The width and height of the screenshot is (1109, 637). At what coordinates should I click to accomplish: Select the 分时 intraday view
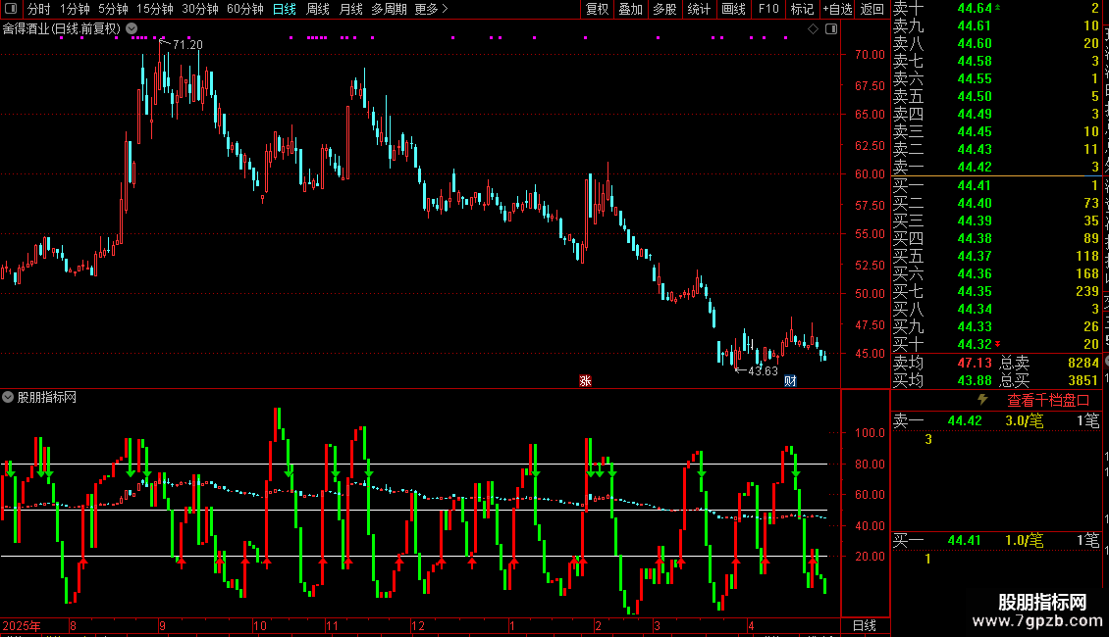click(39, 9)
